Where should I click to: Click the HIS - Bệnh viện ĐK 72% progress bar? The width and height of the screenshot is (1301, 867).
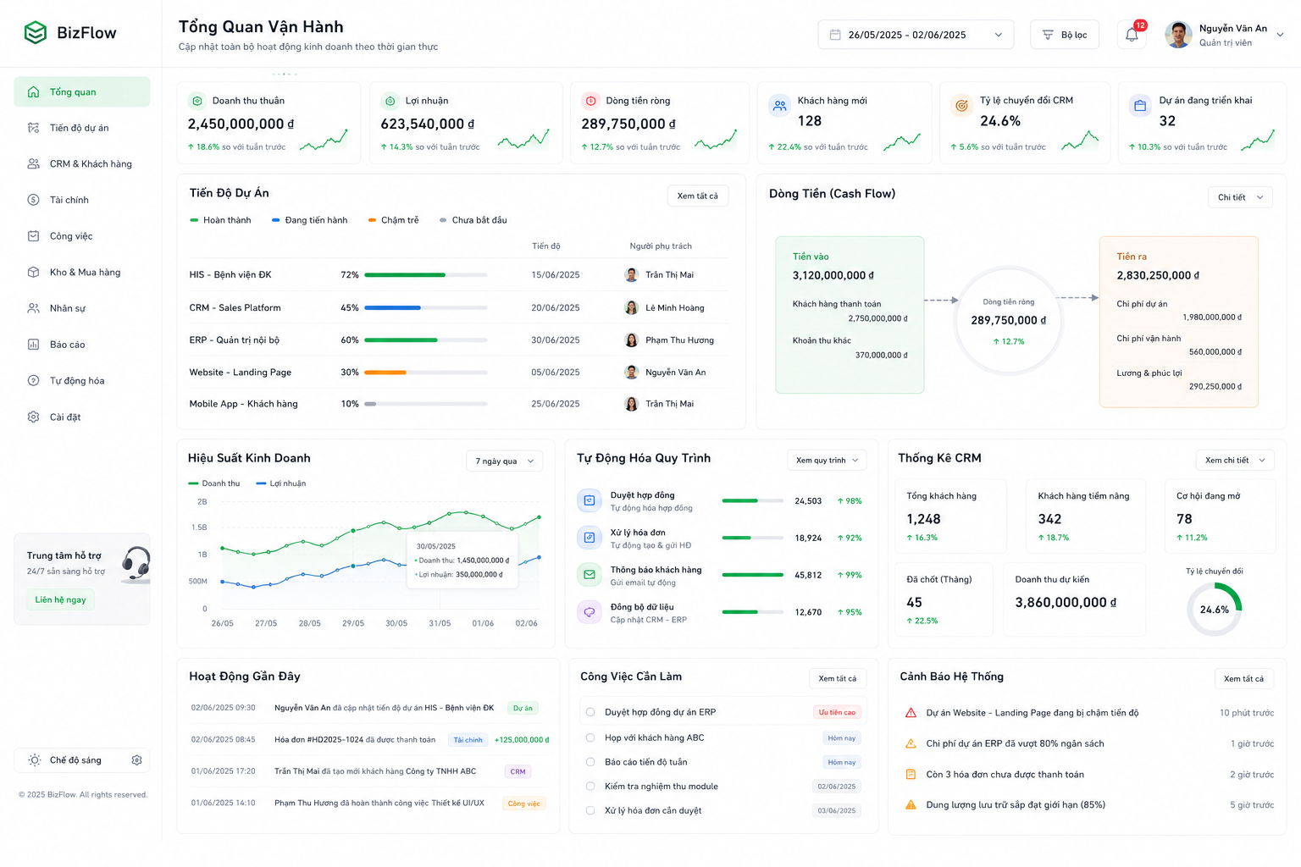pyautogui.click(x=426, y=275)
